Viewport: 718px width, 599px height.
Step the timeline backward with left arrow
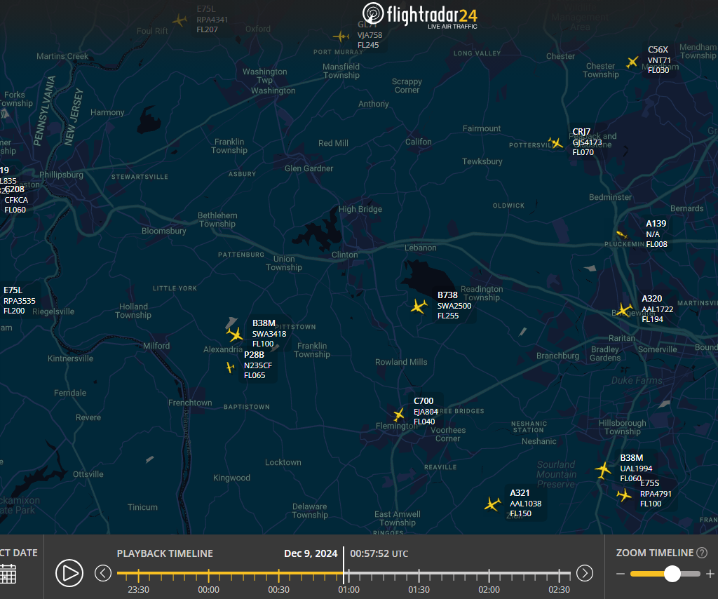click(103, 573)
